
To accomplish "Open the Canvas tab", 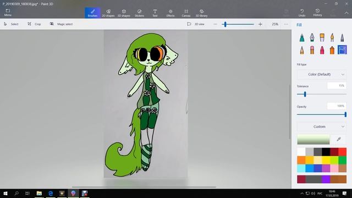I will pos(186,13).
